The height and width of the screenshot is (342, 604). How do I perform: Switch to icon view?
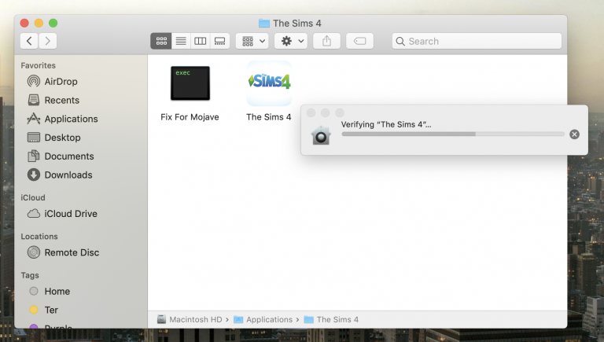click(161, 41)
